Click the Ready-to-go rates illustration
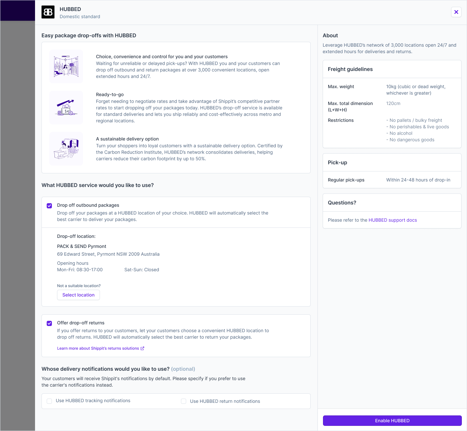The height and width of the screenshot is (431, 467). 66,108
